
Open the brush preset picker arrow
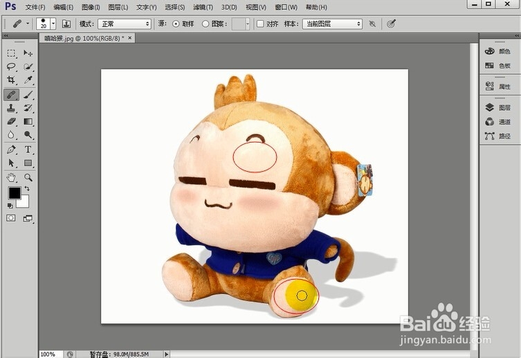pos(53,24)
